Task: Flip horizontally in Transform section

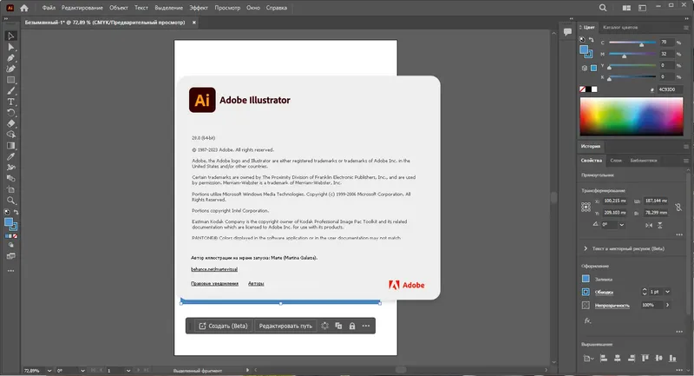Action: [x=648, y=225]
